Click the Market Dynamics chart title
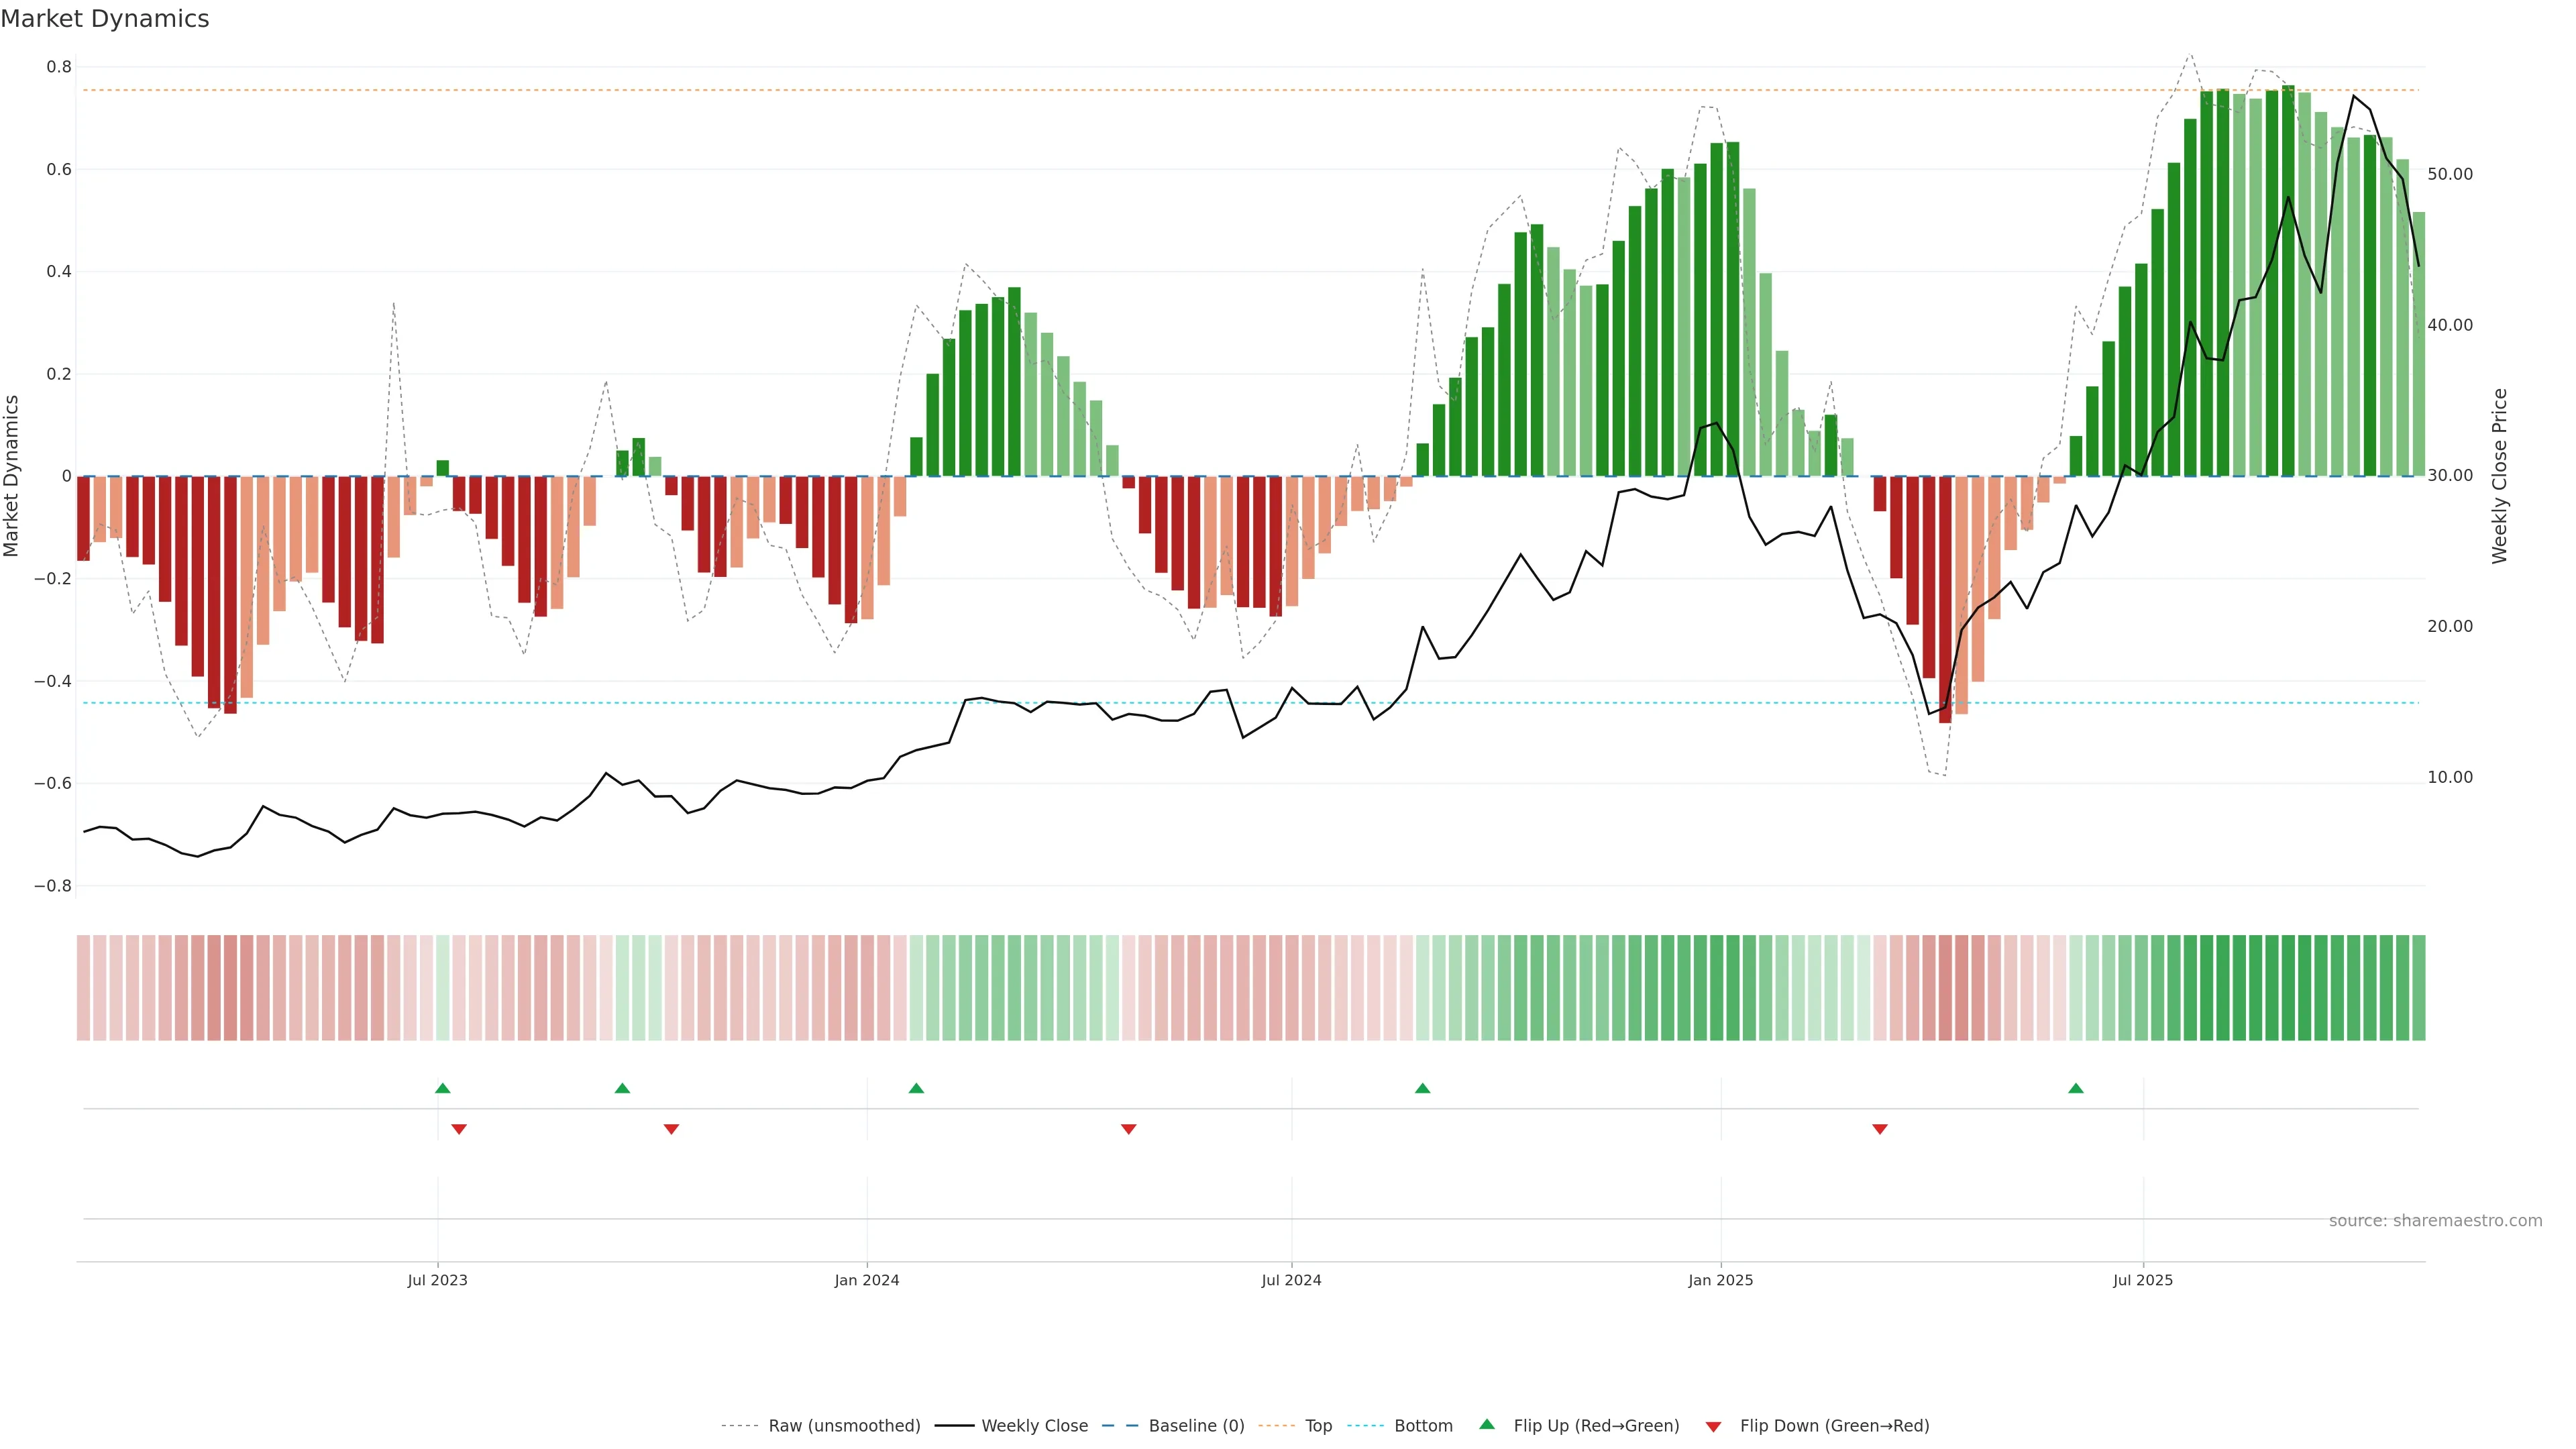 pyautogui.click(x=105, y=19)
